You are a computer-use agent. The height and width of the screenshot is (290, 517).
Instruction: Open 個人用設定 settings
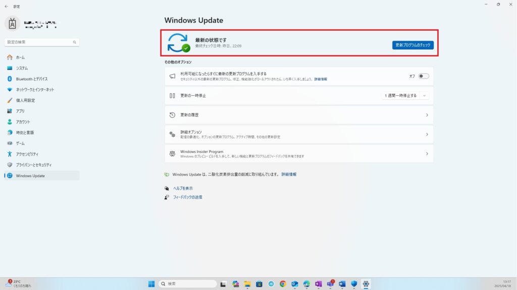click(x=25, y=100)
